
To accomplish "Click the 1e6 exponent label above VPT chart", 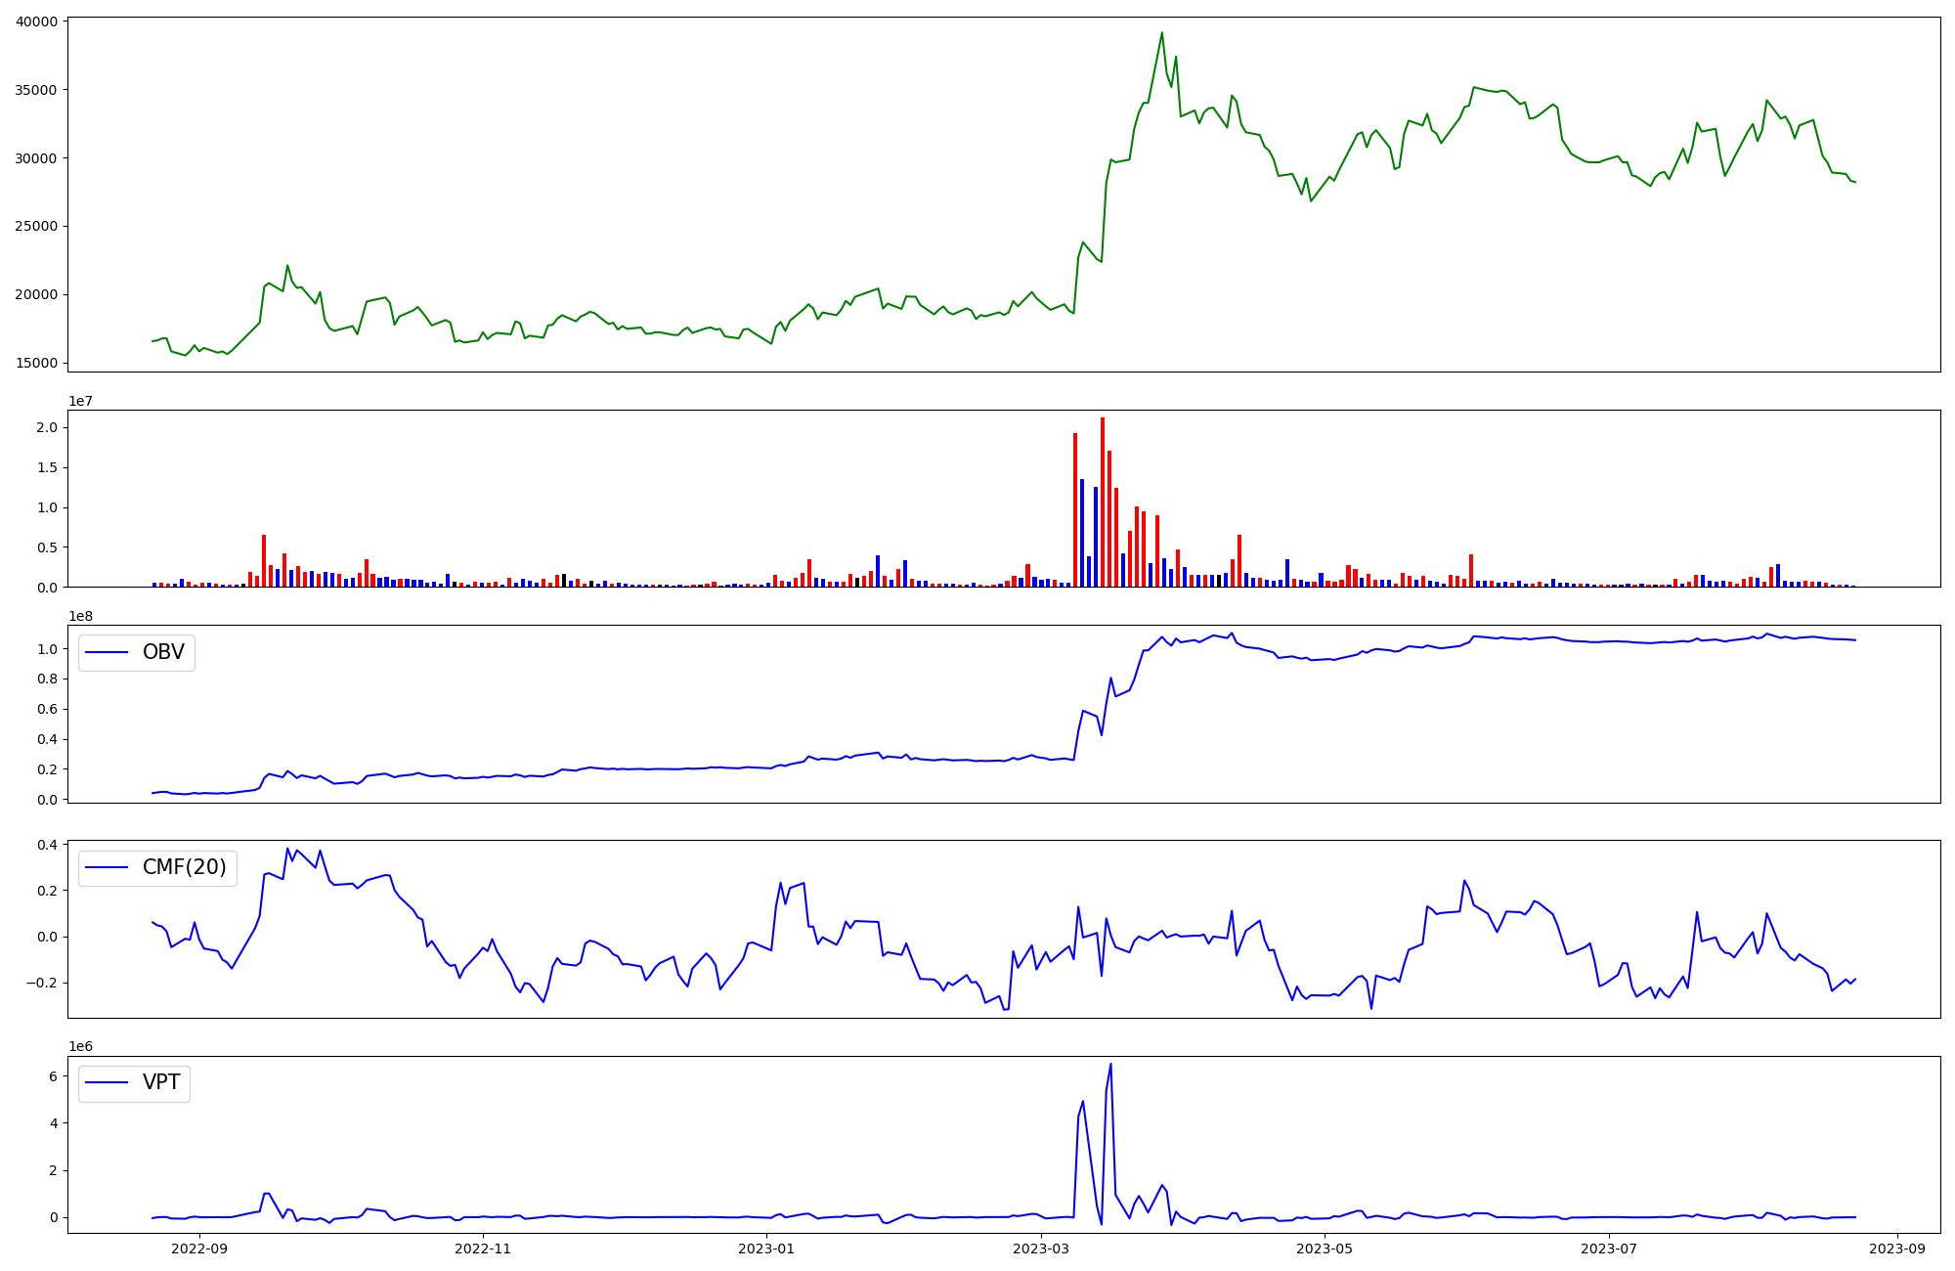I will (x=80, y=1046).
